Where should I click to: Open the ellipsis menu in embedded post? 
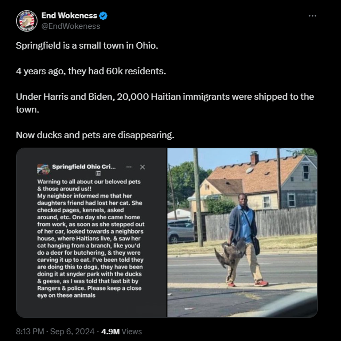pyautogui.click(x=129, y=167)
